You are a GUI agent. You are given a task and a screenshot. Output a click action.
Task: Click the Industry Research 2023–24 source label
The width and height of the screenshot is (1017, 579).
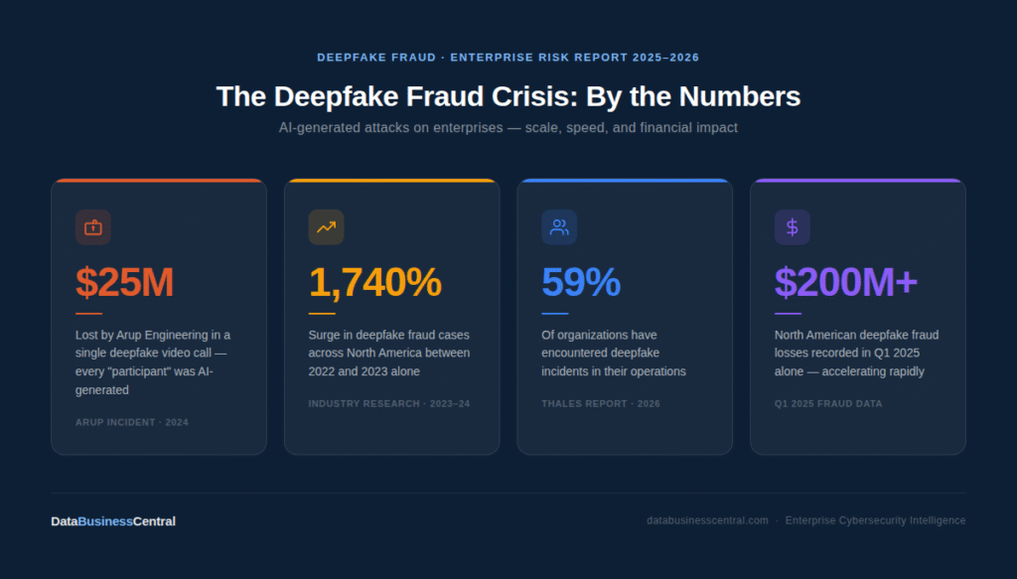tap(389, 404)
